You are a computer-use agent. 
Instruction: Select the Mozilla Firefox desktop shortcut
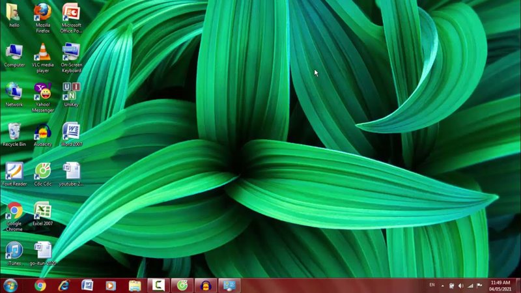pos(42,18)
